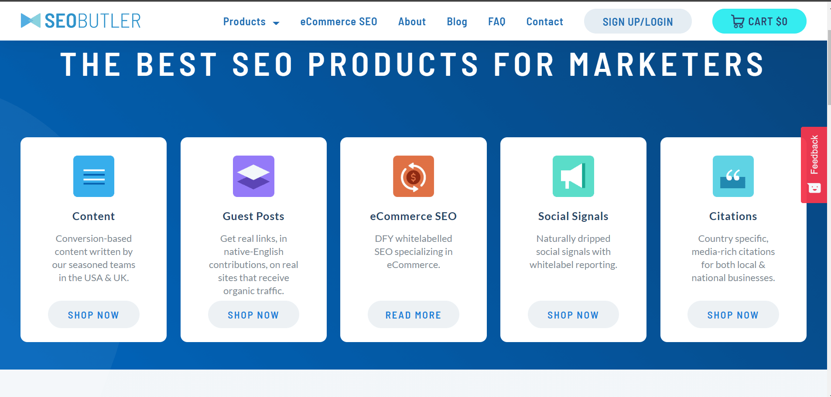Click the vertical page scrollbar
Screen dimensions: 831x397
click(829, 68)
